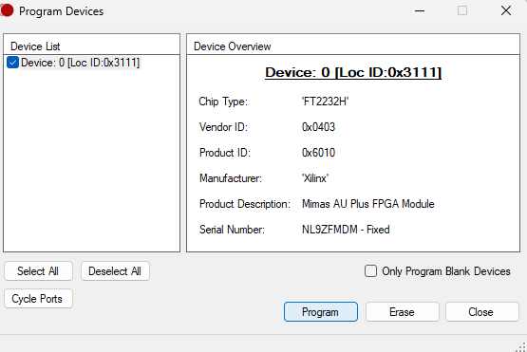
Task: Click the underlined Device: 0 overview heading
Action: tap(353, 72)
